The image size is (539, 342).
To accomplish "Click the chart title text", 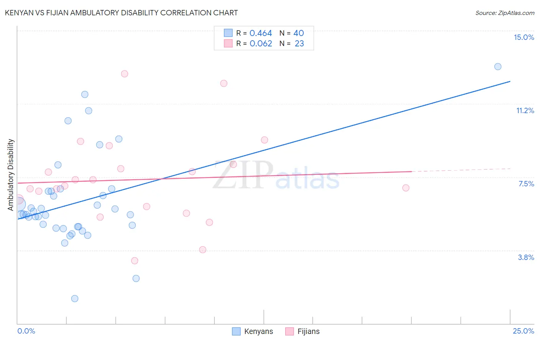I will [121, 13].
